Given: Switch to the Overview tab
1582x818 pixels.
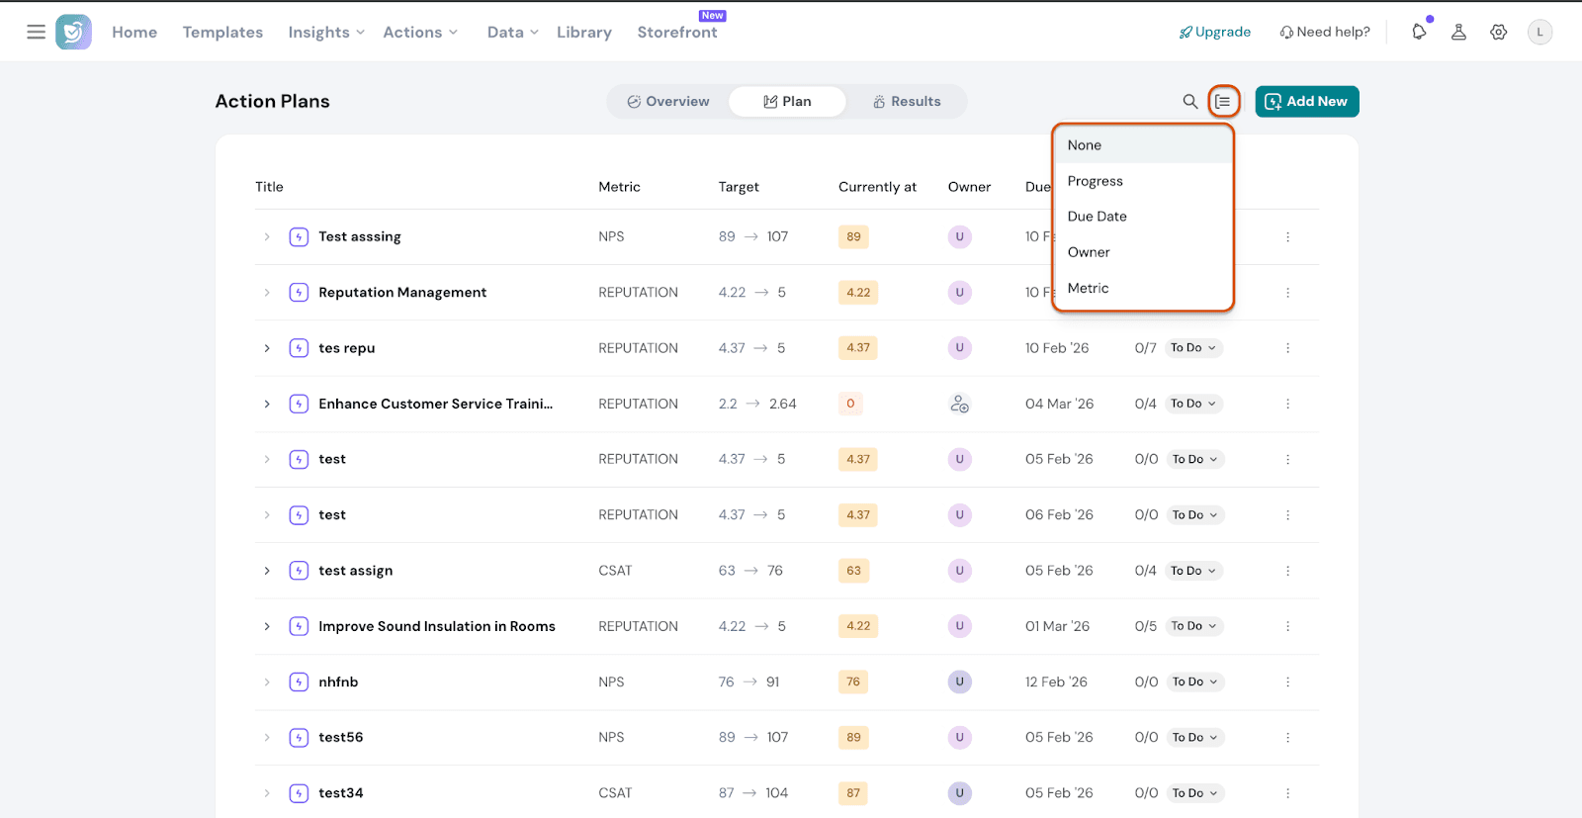Looking at the screenshot, I should tap(668, 101).
